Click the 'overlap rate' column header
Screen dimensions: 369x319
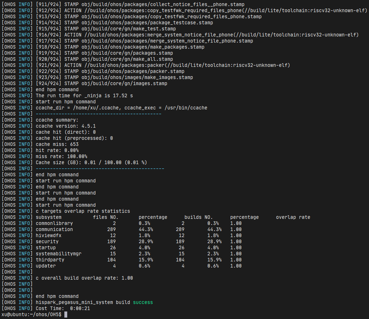[x=293, y=217]
